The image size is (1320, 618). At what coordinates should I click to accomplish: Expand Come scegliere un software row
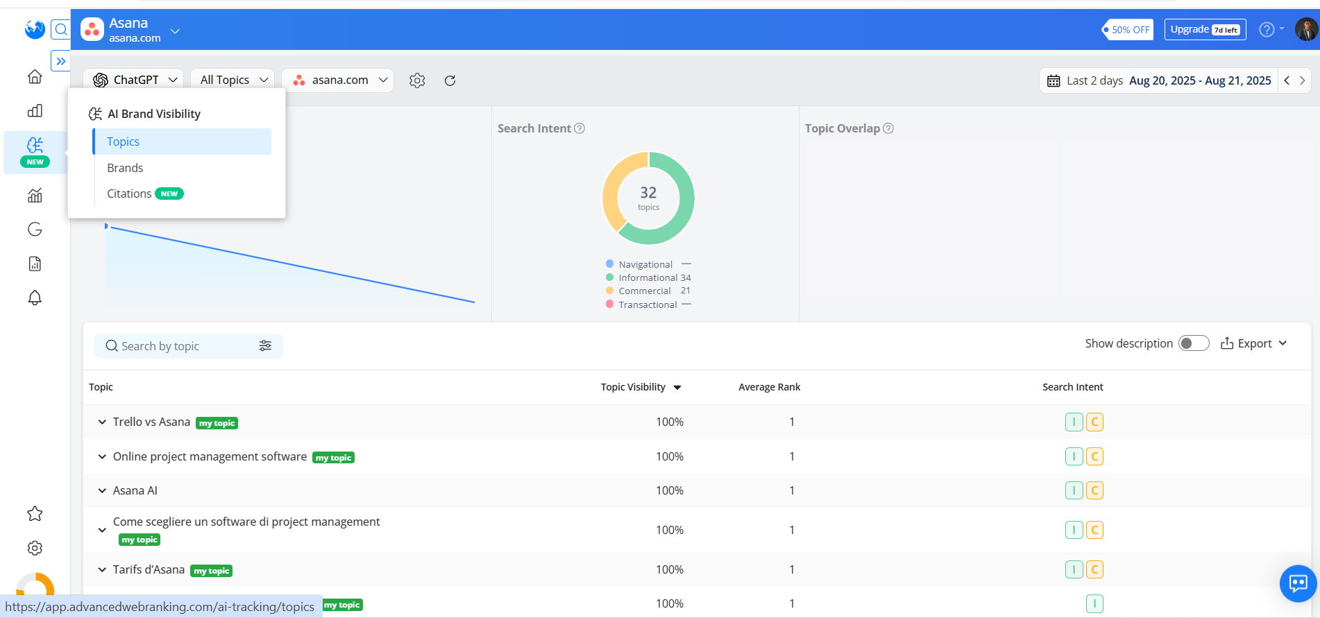coord(102,530)
